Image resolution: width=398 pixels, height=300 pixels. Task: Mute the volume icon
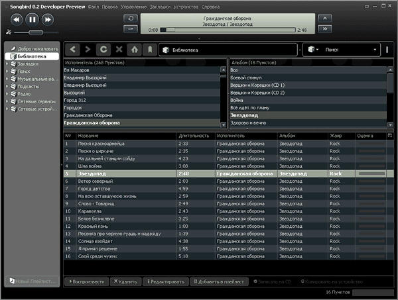[x=9, y=32]
